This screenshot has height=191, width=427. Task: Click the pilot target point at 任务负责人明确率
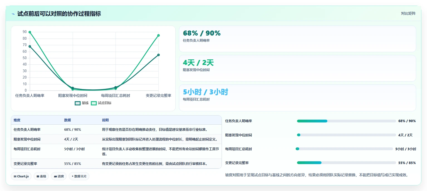click(x=30, y=32)
